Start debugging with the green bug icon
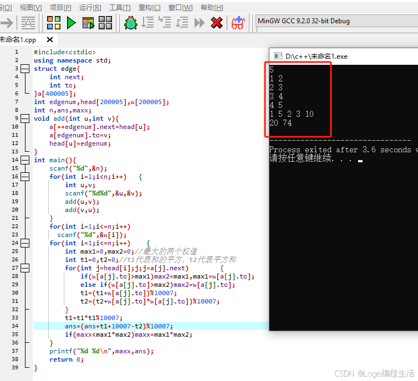This screenshot has height=381, width=418. 131,23
